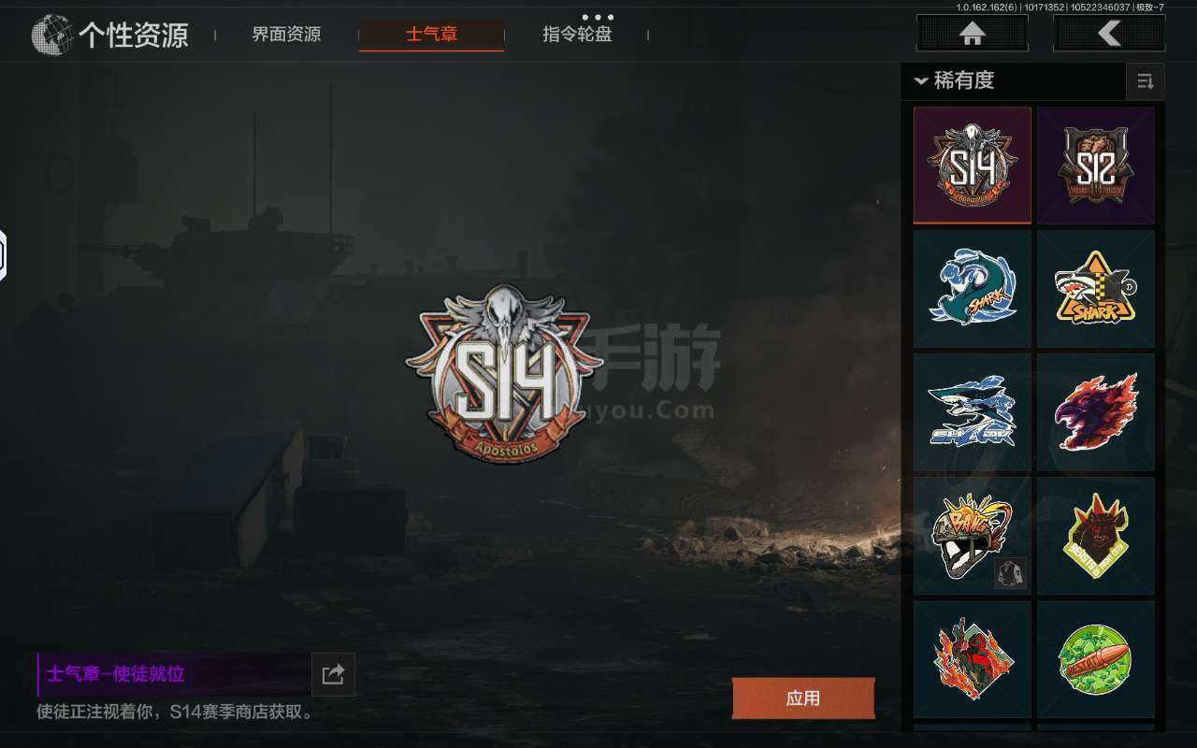Choose the purple flaming eagle badge
Screen dimensions: 1197x748
1096,412
